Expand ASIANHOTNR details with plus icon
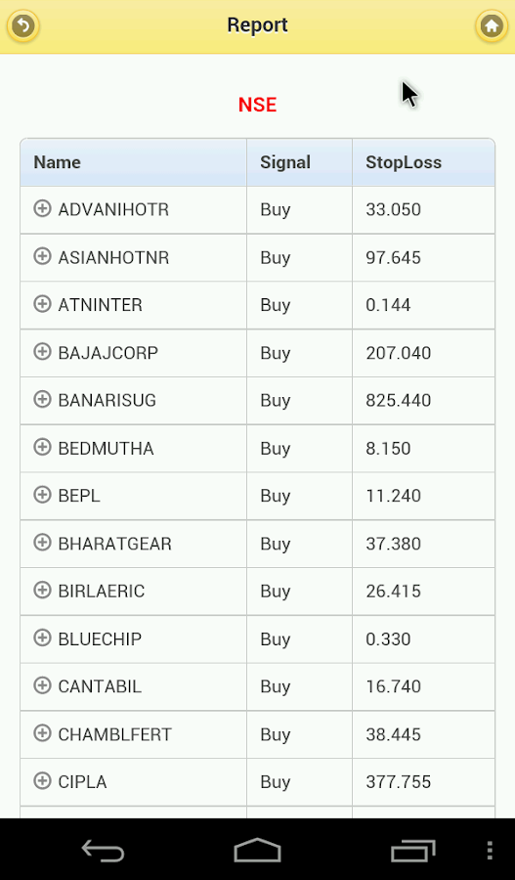The image size is (515, 880). point(42,256)
